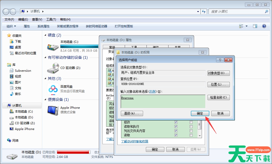Click the refresh button beside address bar

[204, 12]
